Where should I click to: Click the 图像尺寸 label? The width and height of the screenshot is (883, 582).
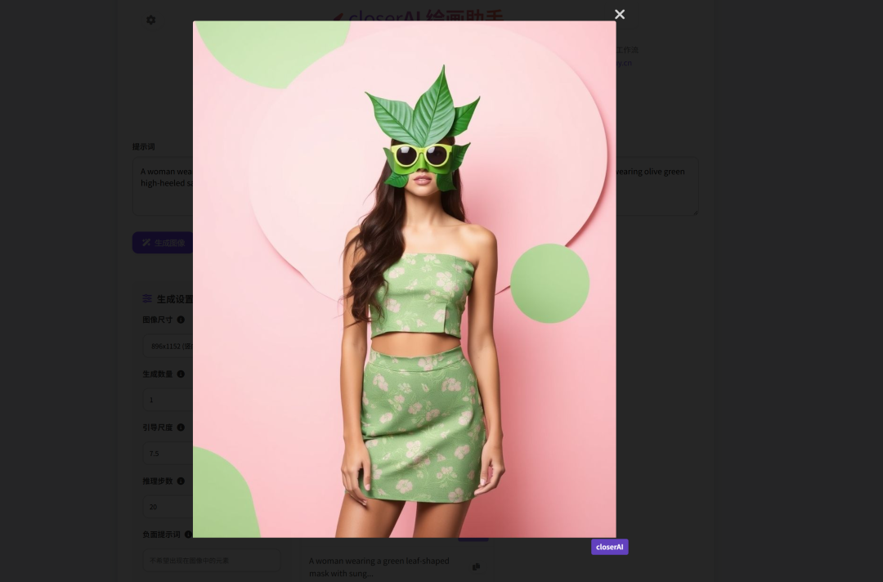click(x=158, y=320)
